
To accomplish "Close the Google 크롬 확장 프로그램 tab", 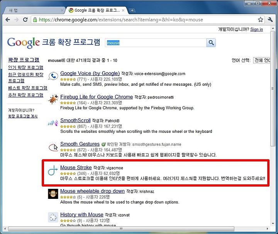I will point(123,10).
